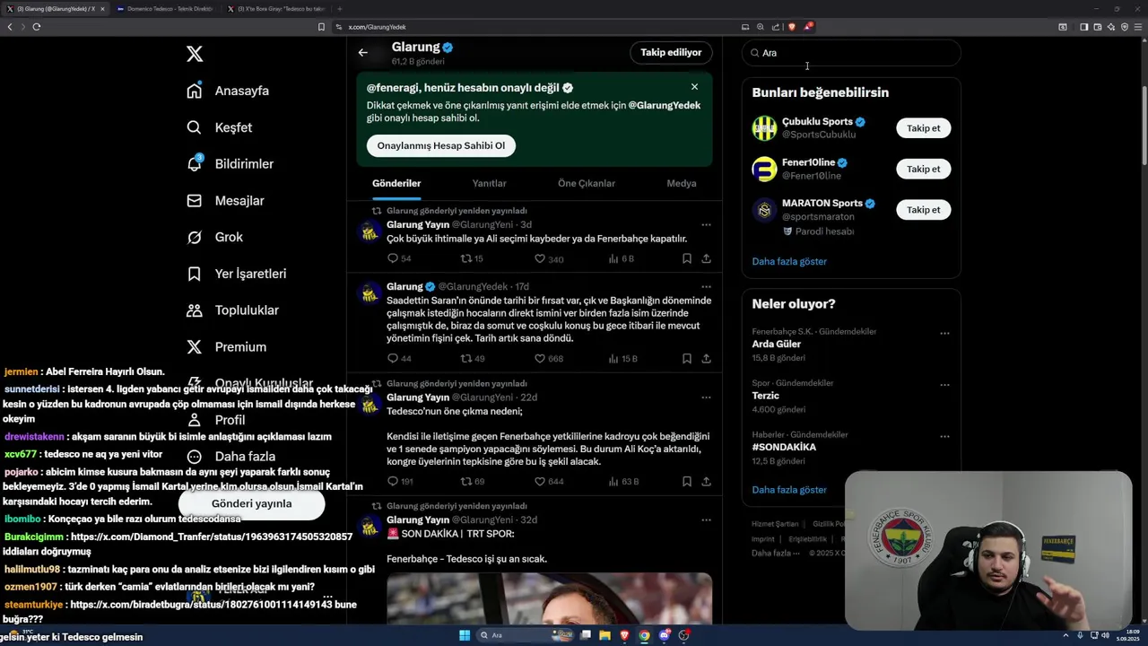
Task: Open Keşfet explore page
Action: [x=219, y=127]
